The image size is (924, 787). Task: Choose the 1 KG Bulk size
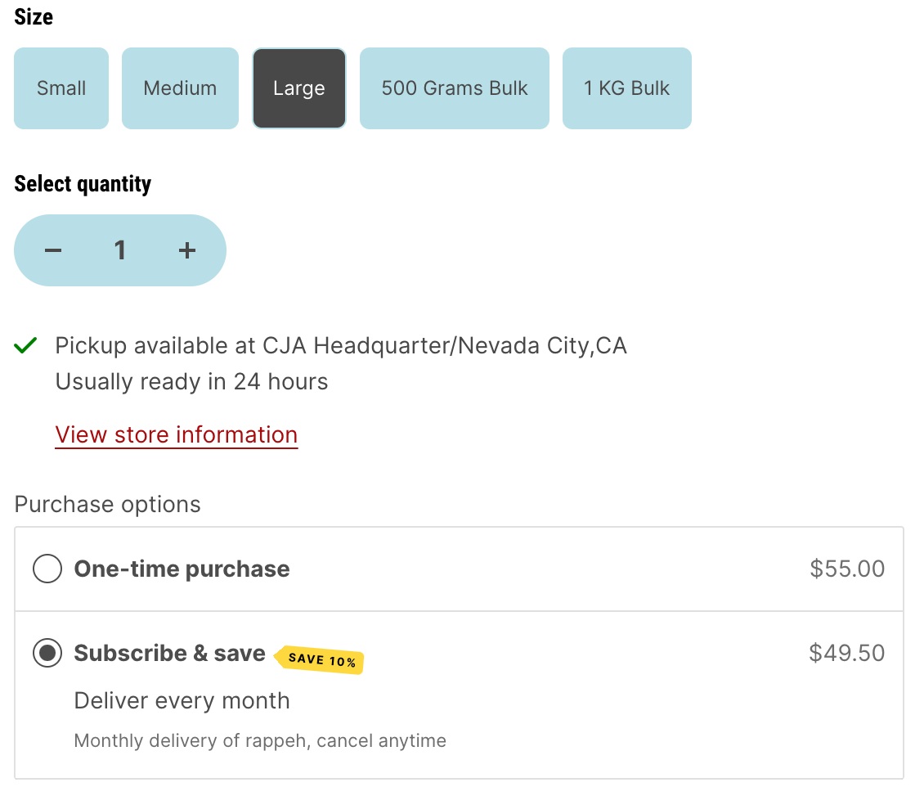(x=626, y=88)
